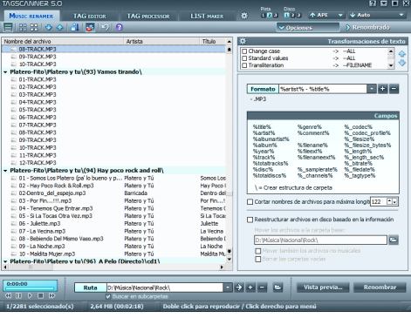Click the Formato text field
411x318 pixels.
(x=323, y=89)
